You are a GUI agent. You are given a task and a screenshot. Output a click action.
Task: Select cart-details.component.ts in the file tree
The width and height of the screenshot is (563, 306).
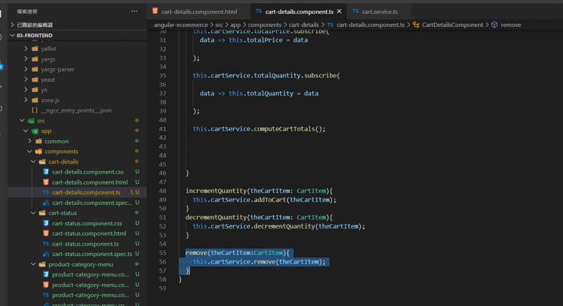86,192
